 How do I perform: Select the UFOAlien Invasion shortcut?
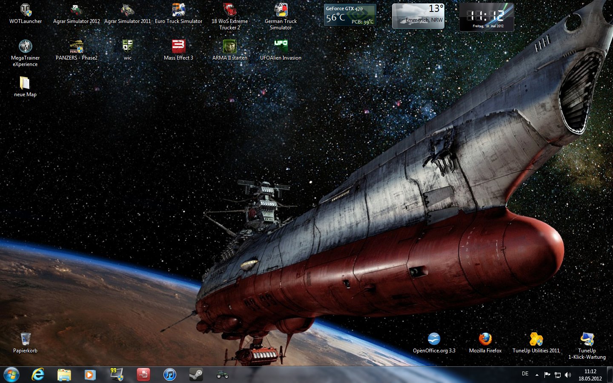[x=281, y=46]
